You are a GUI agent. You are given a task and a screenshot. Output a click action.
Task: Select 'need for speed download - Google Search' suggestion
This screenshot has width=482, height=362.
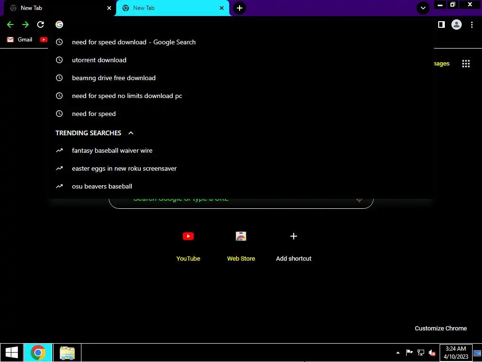coord(241,42)
